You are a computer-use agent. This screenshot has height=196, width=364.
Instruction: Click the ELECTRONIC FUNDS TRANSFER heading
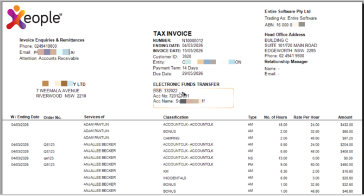tap(186, 84)
